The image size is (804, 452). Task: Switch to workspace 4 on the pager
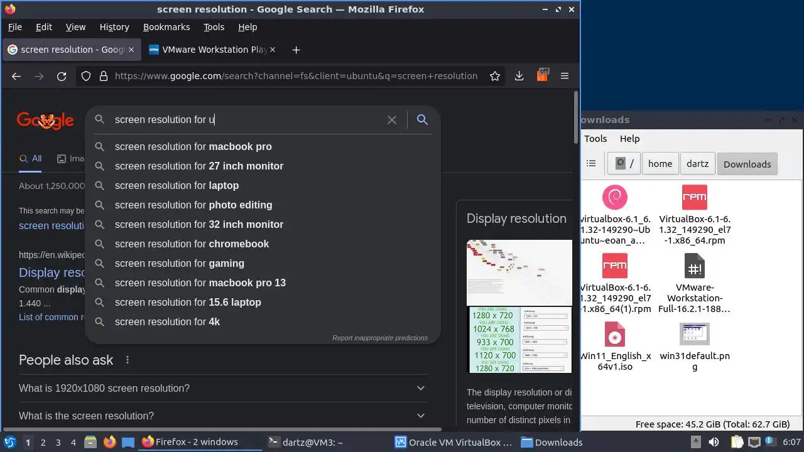pos(73,442)
